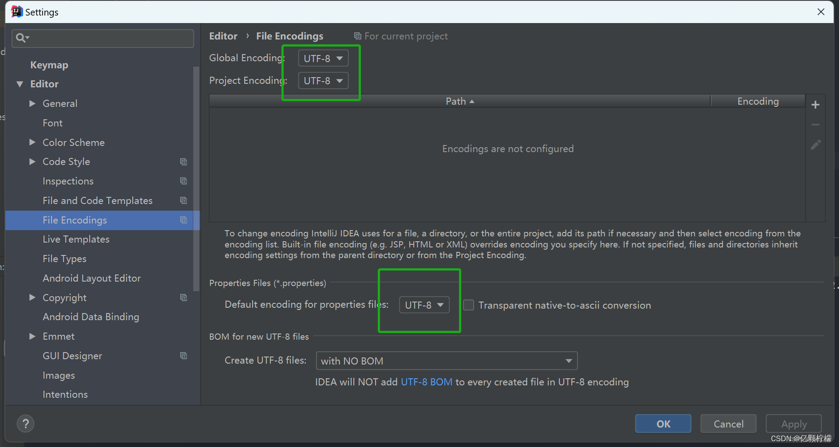Image resolution: width=839 pixels, height=447 pixels.
Task: Enable Transparent native-to-ascii conversion checkbox
Action: 468,305
